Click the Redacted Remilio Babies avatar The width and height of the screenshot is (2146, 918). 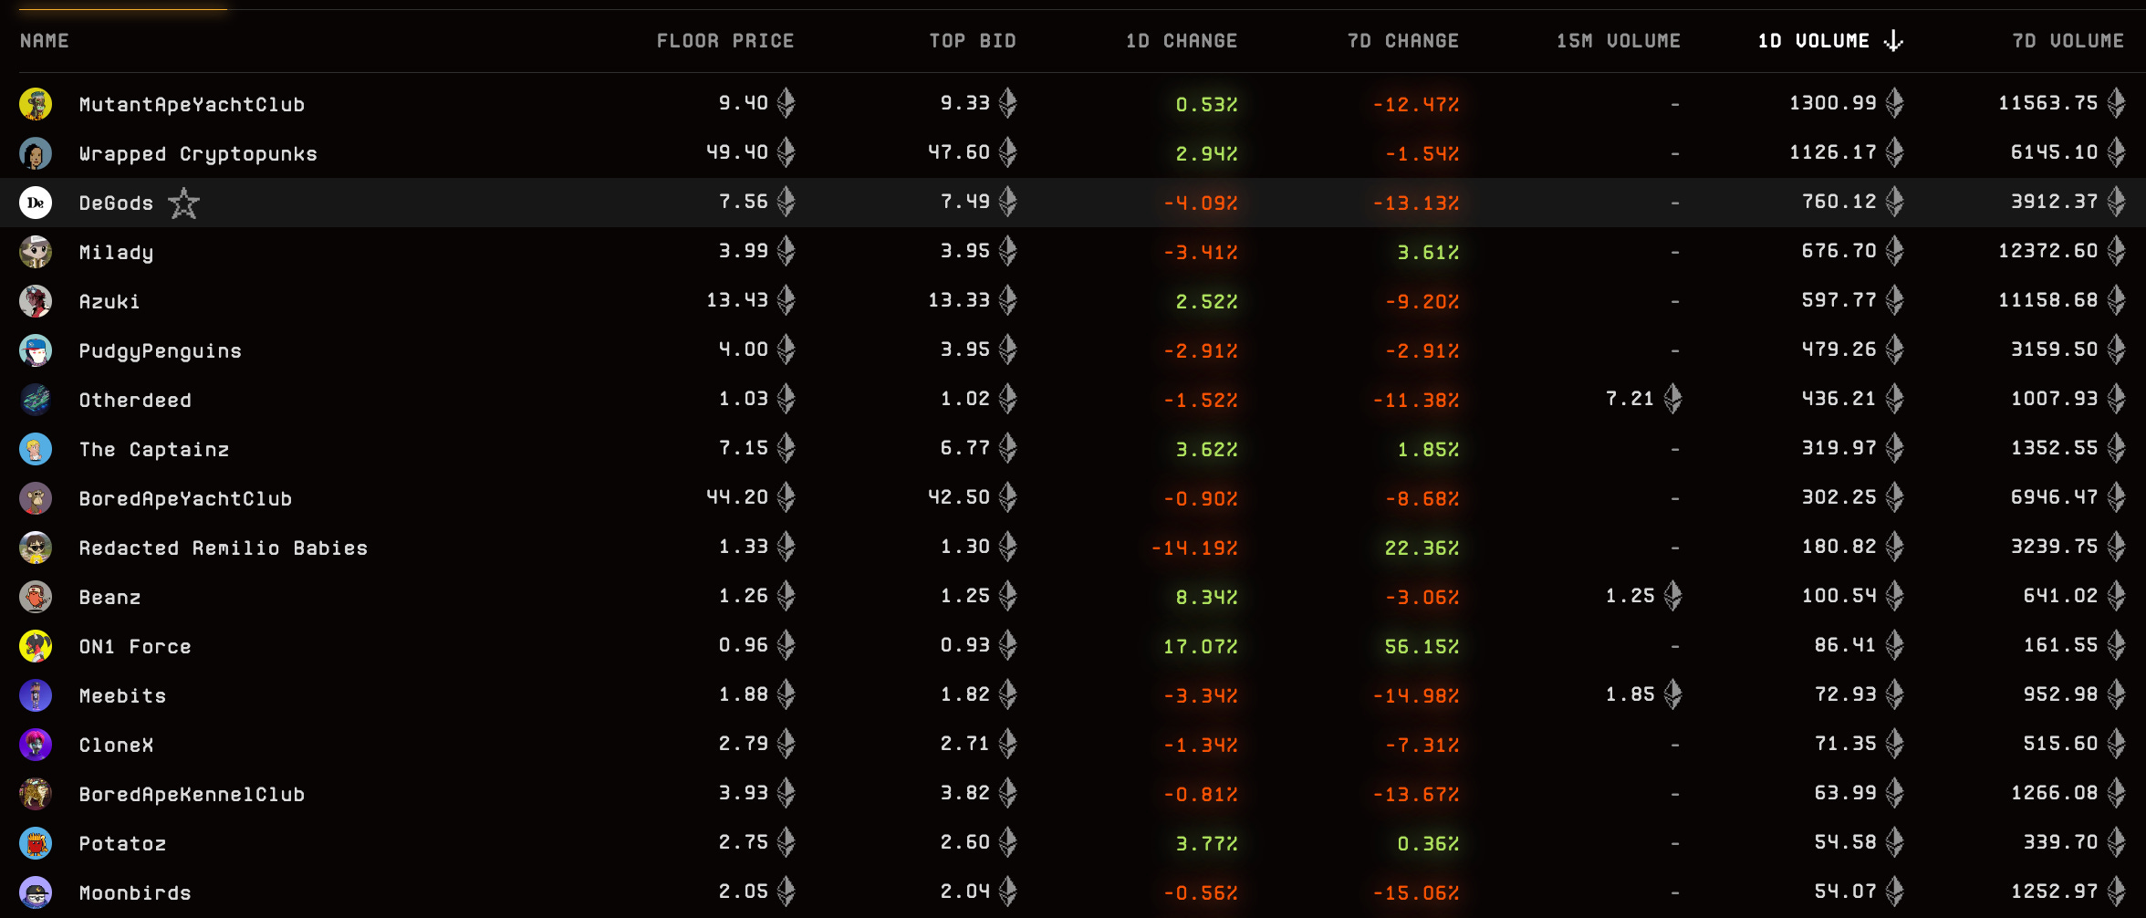point(36,548)
